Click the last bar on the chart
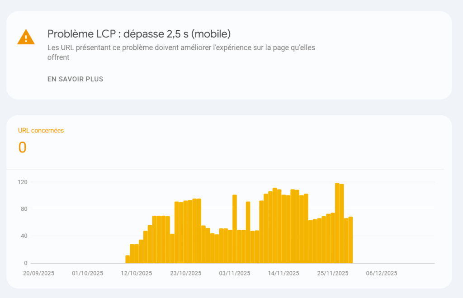The height and width of the screenshot is (298, 463). pyautogui.click(x=350, y=240)
